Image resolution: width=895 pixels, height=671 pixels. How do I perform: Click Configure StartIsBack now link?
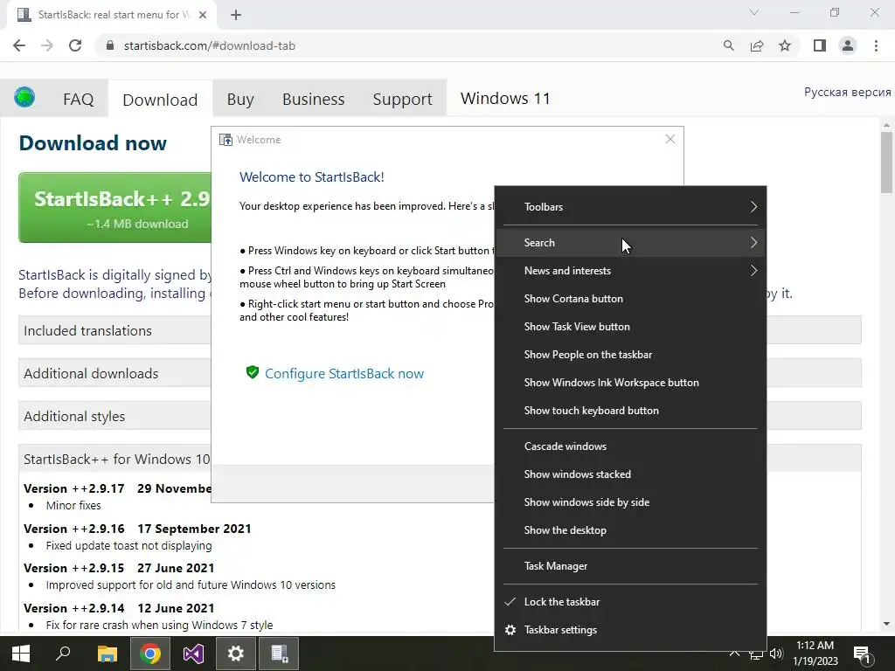[x=344, y=374]
